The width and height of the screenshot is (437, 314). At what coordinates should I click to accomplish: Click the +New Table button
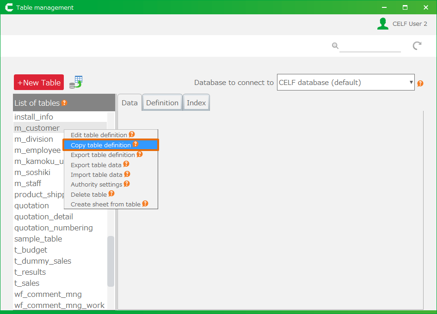(x=39, y=83)
